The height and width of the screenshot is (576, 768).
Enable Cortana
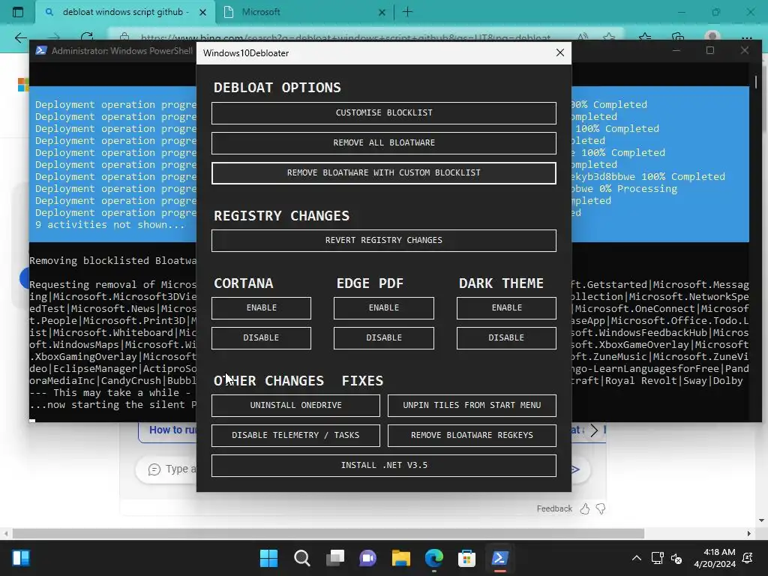point(261,307)
